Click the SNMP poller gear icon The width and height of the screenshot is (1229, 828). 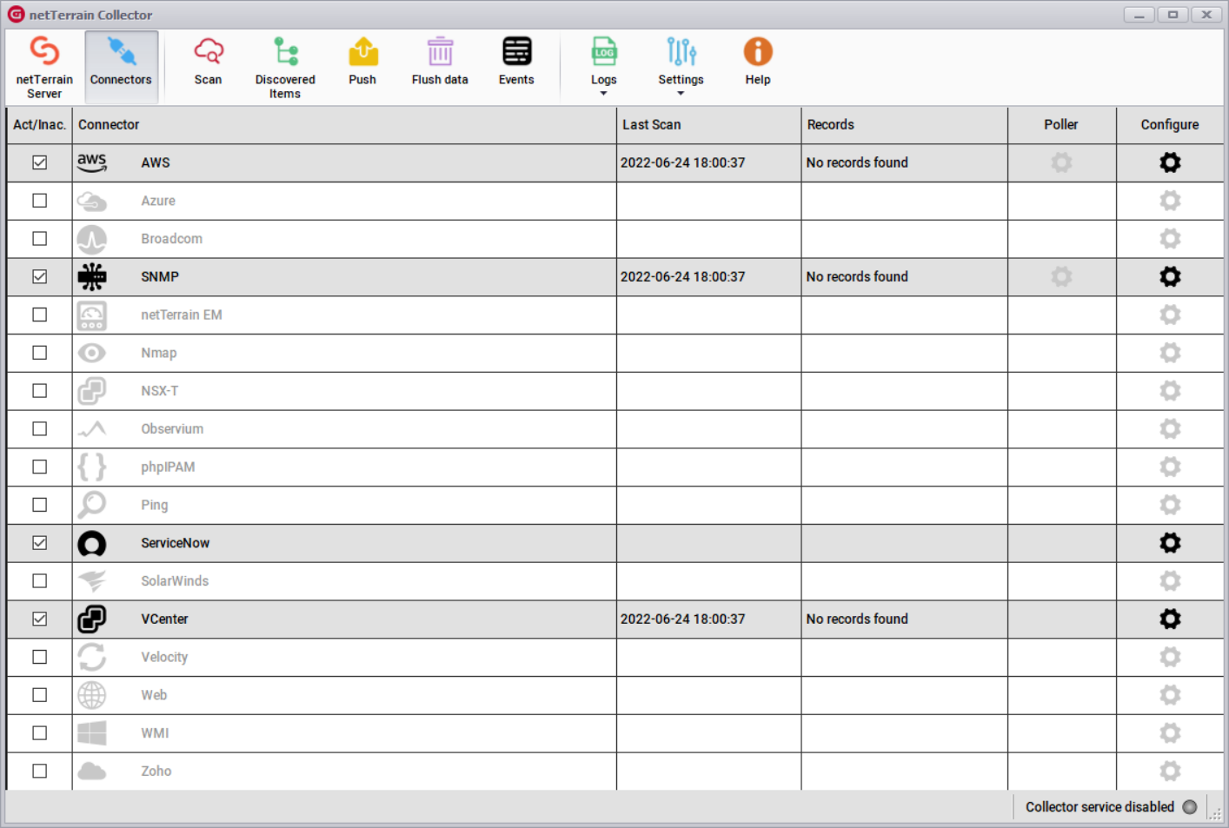tap(1061, 276)
